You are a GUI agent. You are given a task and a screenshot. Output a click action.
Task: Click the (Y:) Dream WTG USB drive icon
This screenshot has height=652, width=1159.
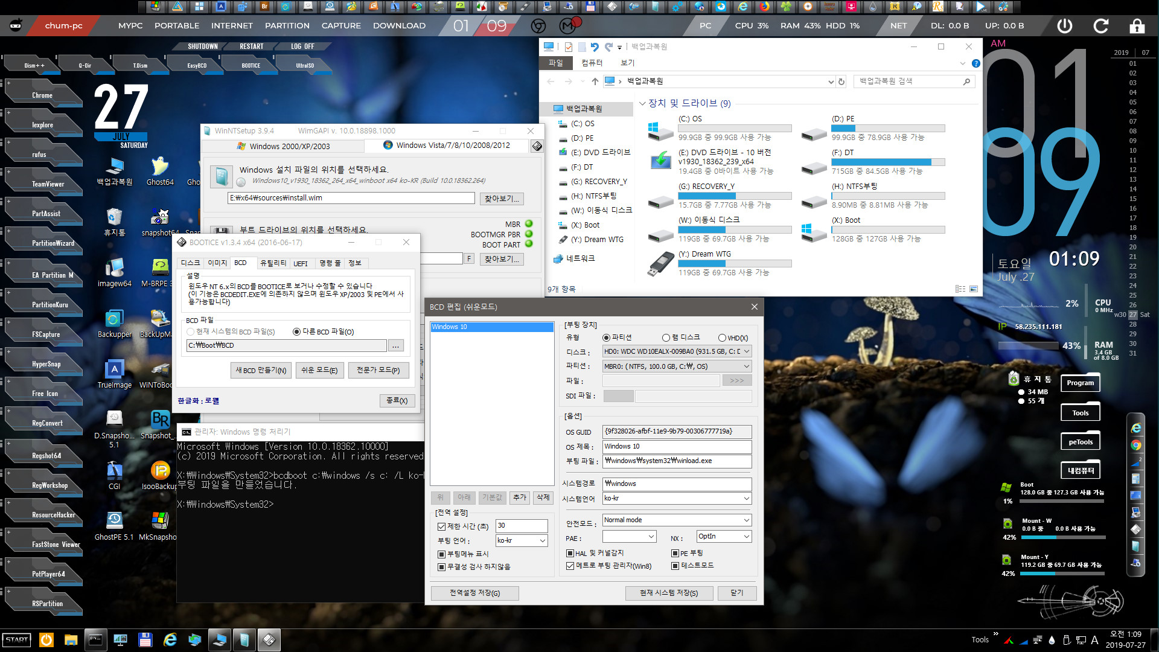[660, 263]
